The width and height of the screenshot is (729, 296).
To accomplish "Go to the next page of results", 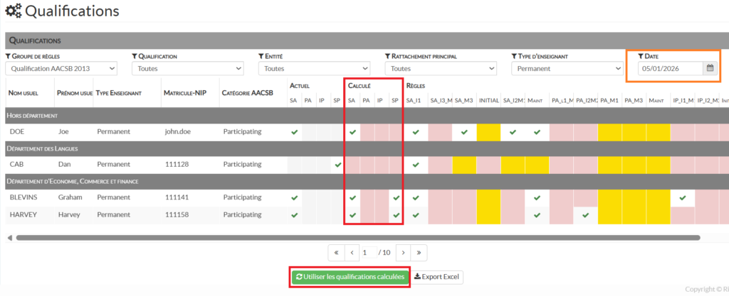I will 404,252.
